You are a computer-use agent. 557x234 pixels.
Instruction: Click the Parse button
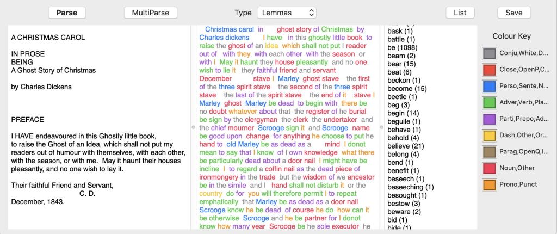click(x=66, y=13)
